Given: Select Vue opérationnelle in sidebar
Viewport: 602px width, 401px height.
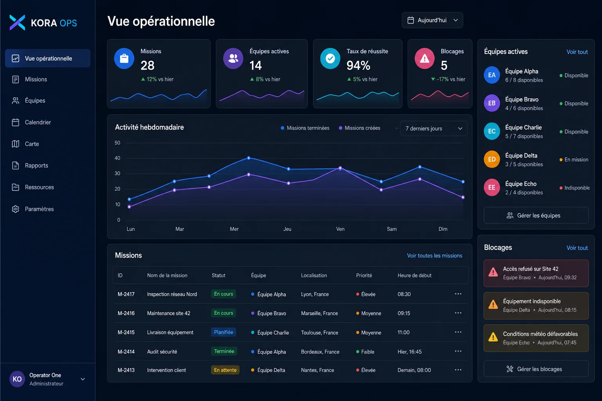Looking at the screenshot, I should click(x=48, y=58).
